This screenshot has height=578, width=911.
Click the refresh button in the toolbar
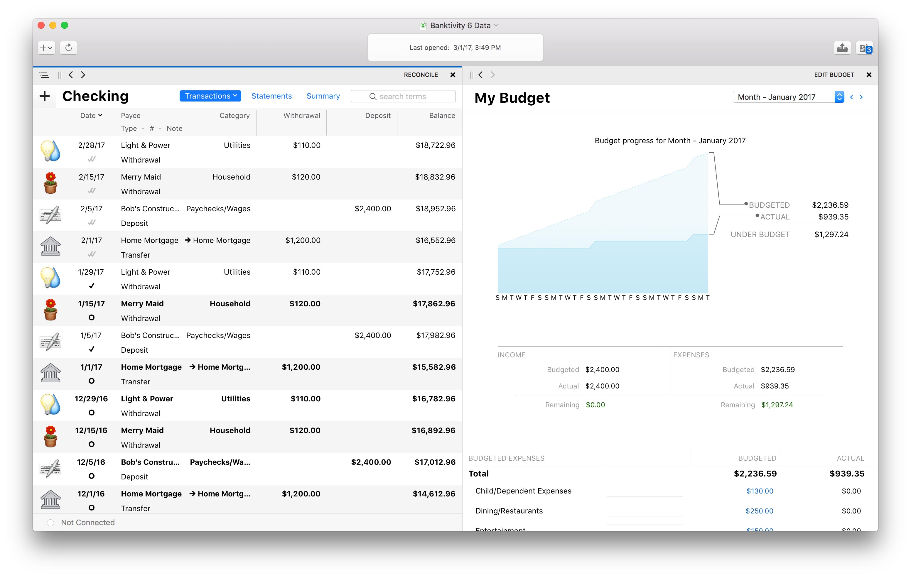pyautogui.click(x=68, y=48)
